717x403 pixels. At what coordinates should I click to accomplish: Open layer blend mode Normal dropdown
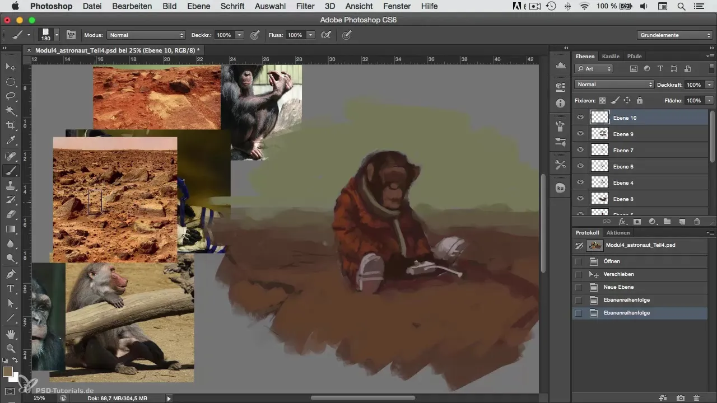coord(614,85)
